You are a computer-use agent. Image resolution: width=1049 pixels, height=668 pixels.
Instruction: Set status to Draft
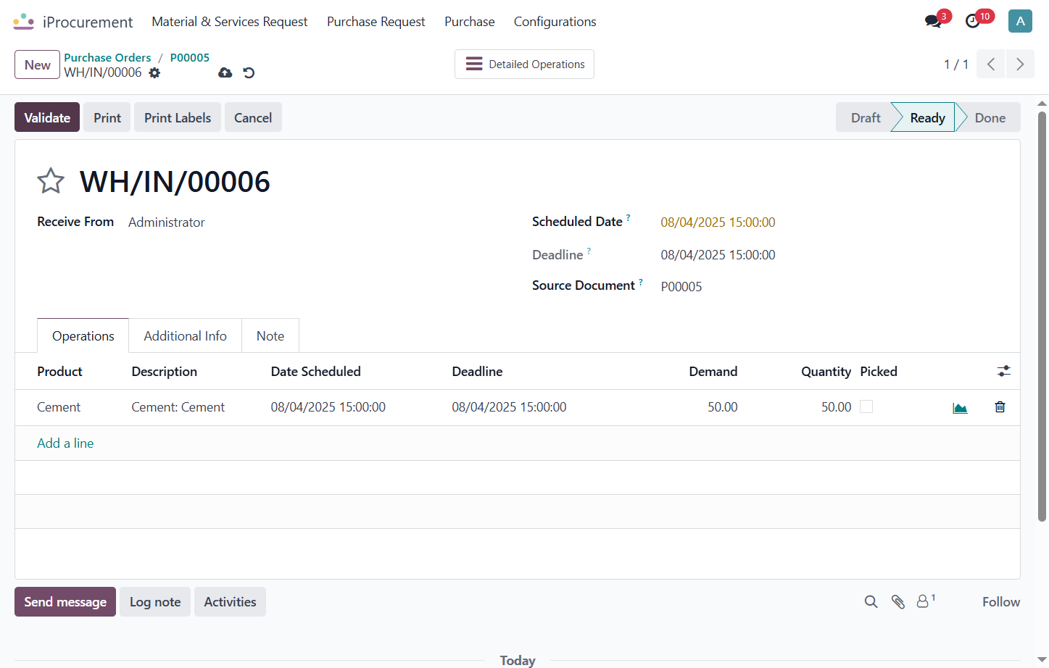point(865,117)
